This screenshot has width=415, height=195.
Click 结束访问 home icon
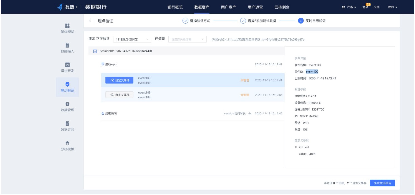click(x=103, y=113)
